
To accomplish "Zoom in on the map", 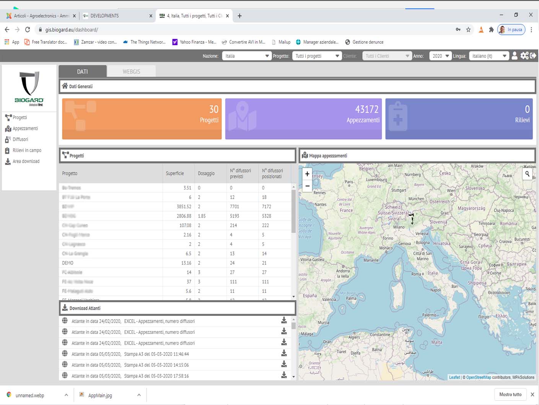I will (307, 174).
